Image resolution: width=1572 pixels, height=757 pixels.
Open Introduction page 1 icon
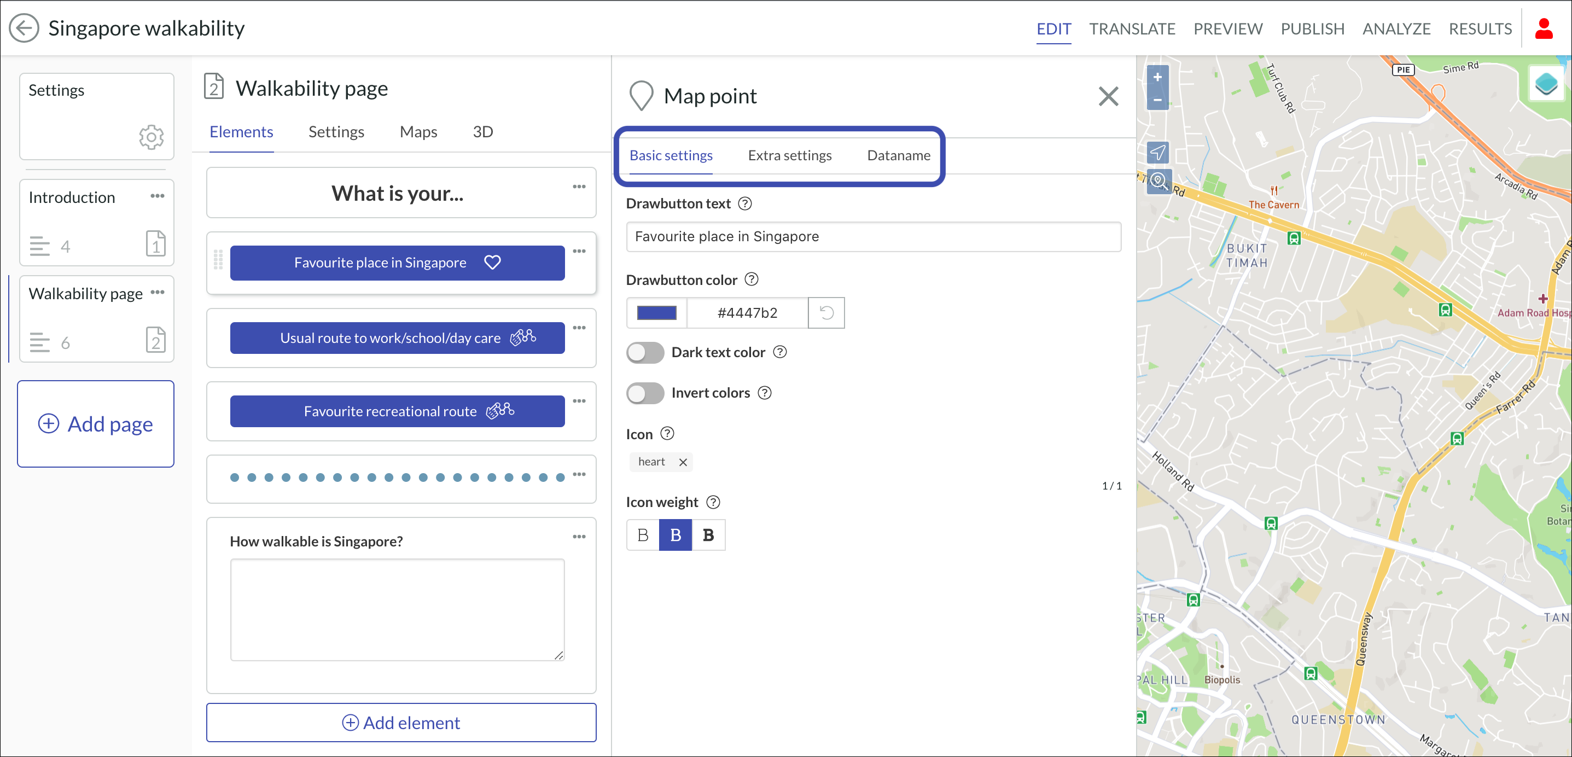coord(155,243)
